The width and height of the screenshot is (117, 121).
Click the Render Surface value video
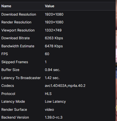(x=49, y=110)
